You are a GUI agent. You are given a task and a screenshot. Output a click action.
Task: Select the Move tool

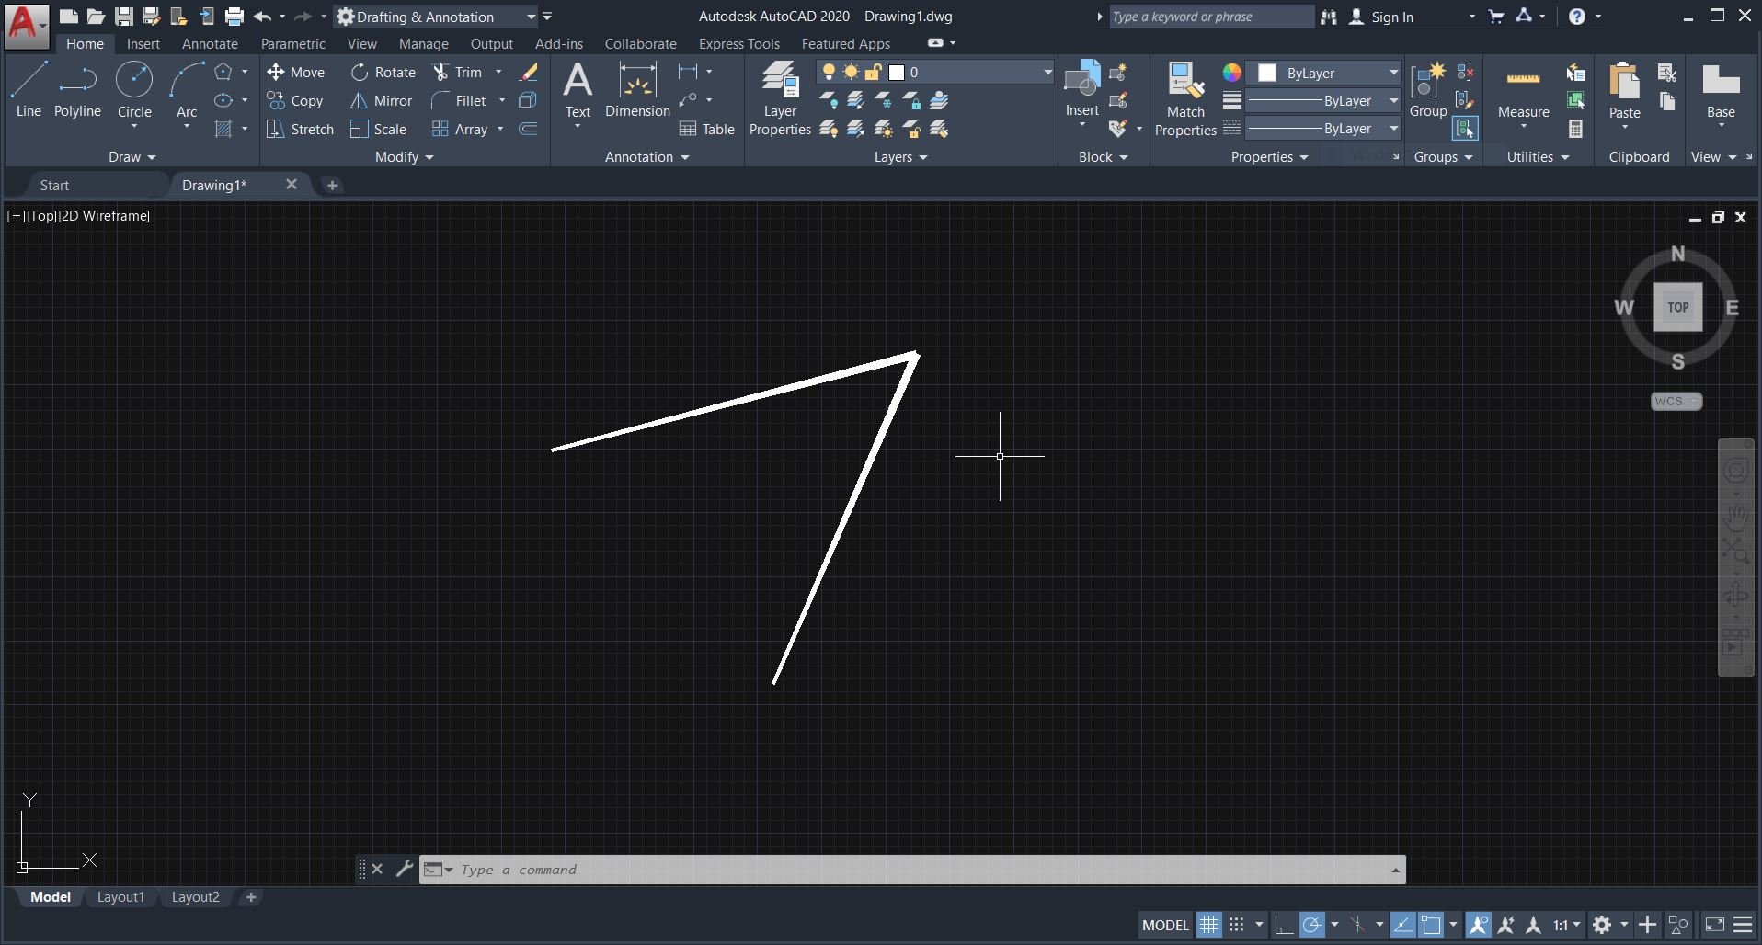coord(296,72)
